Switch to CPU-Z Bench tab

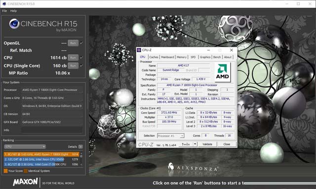[x=217, y=57]
